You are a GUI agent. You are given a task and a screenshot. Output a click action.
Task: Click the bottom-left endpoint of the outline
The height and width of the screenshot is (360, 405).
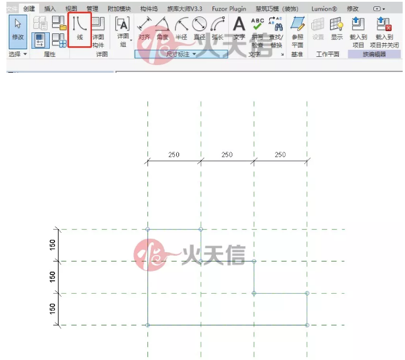(x=147, y=325)
